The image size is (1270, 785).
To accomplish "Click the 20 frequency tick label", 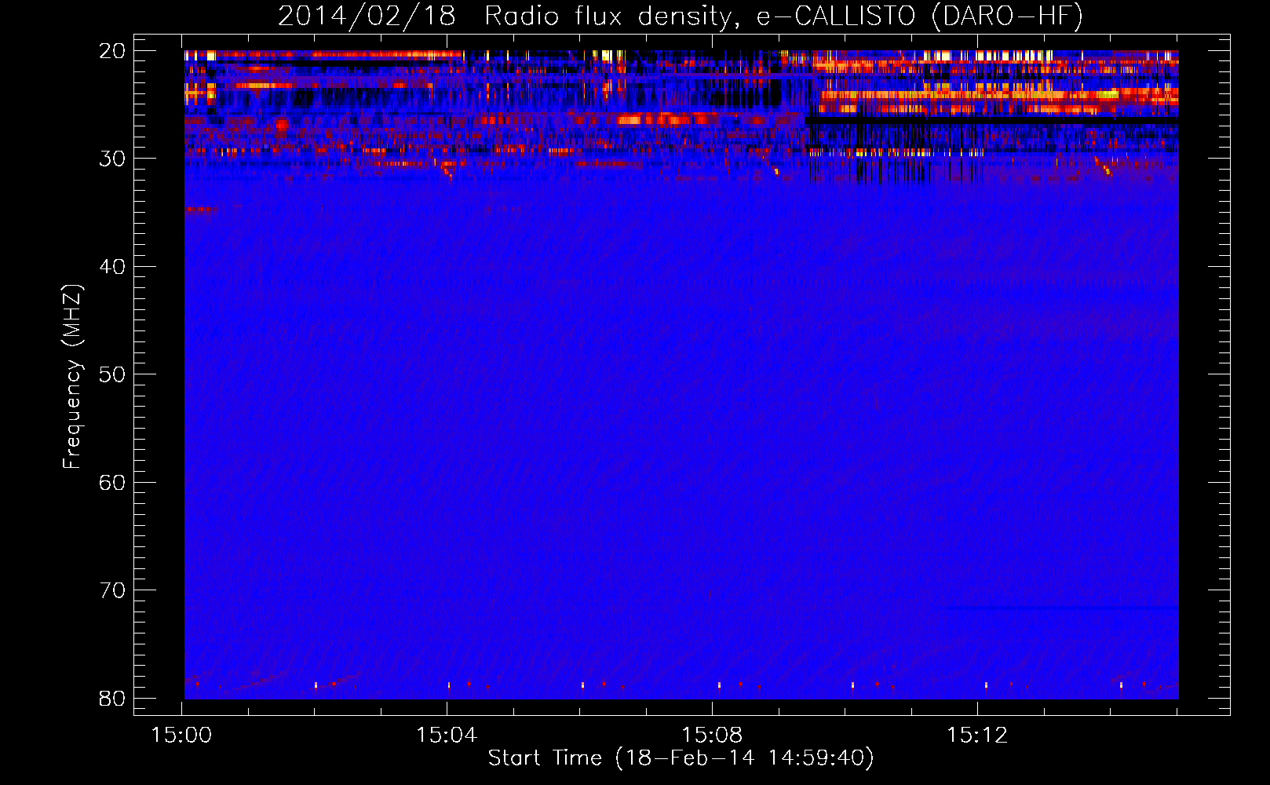I will pyautogui.click(x=112, y=51).
